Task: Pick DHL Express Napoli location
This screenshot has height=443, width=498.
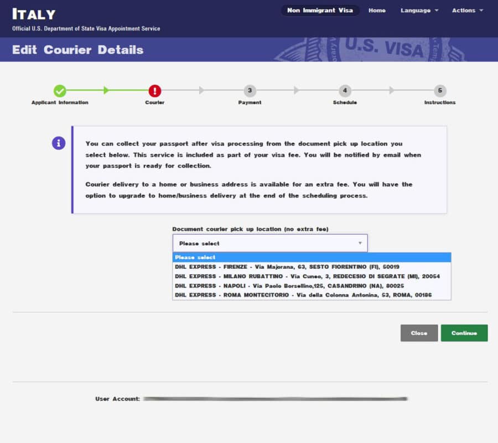Action: [x=289, y=286]
